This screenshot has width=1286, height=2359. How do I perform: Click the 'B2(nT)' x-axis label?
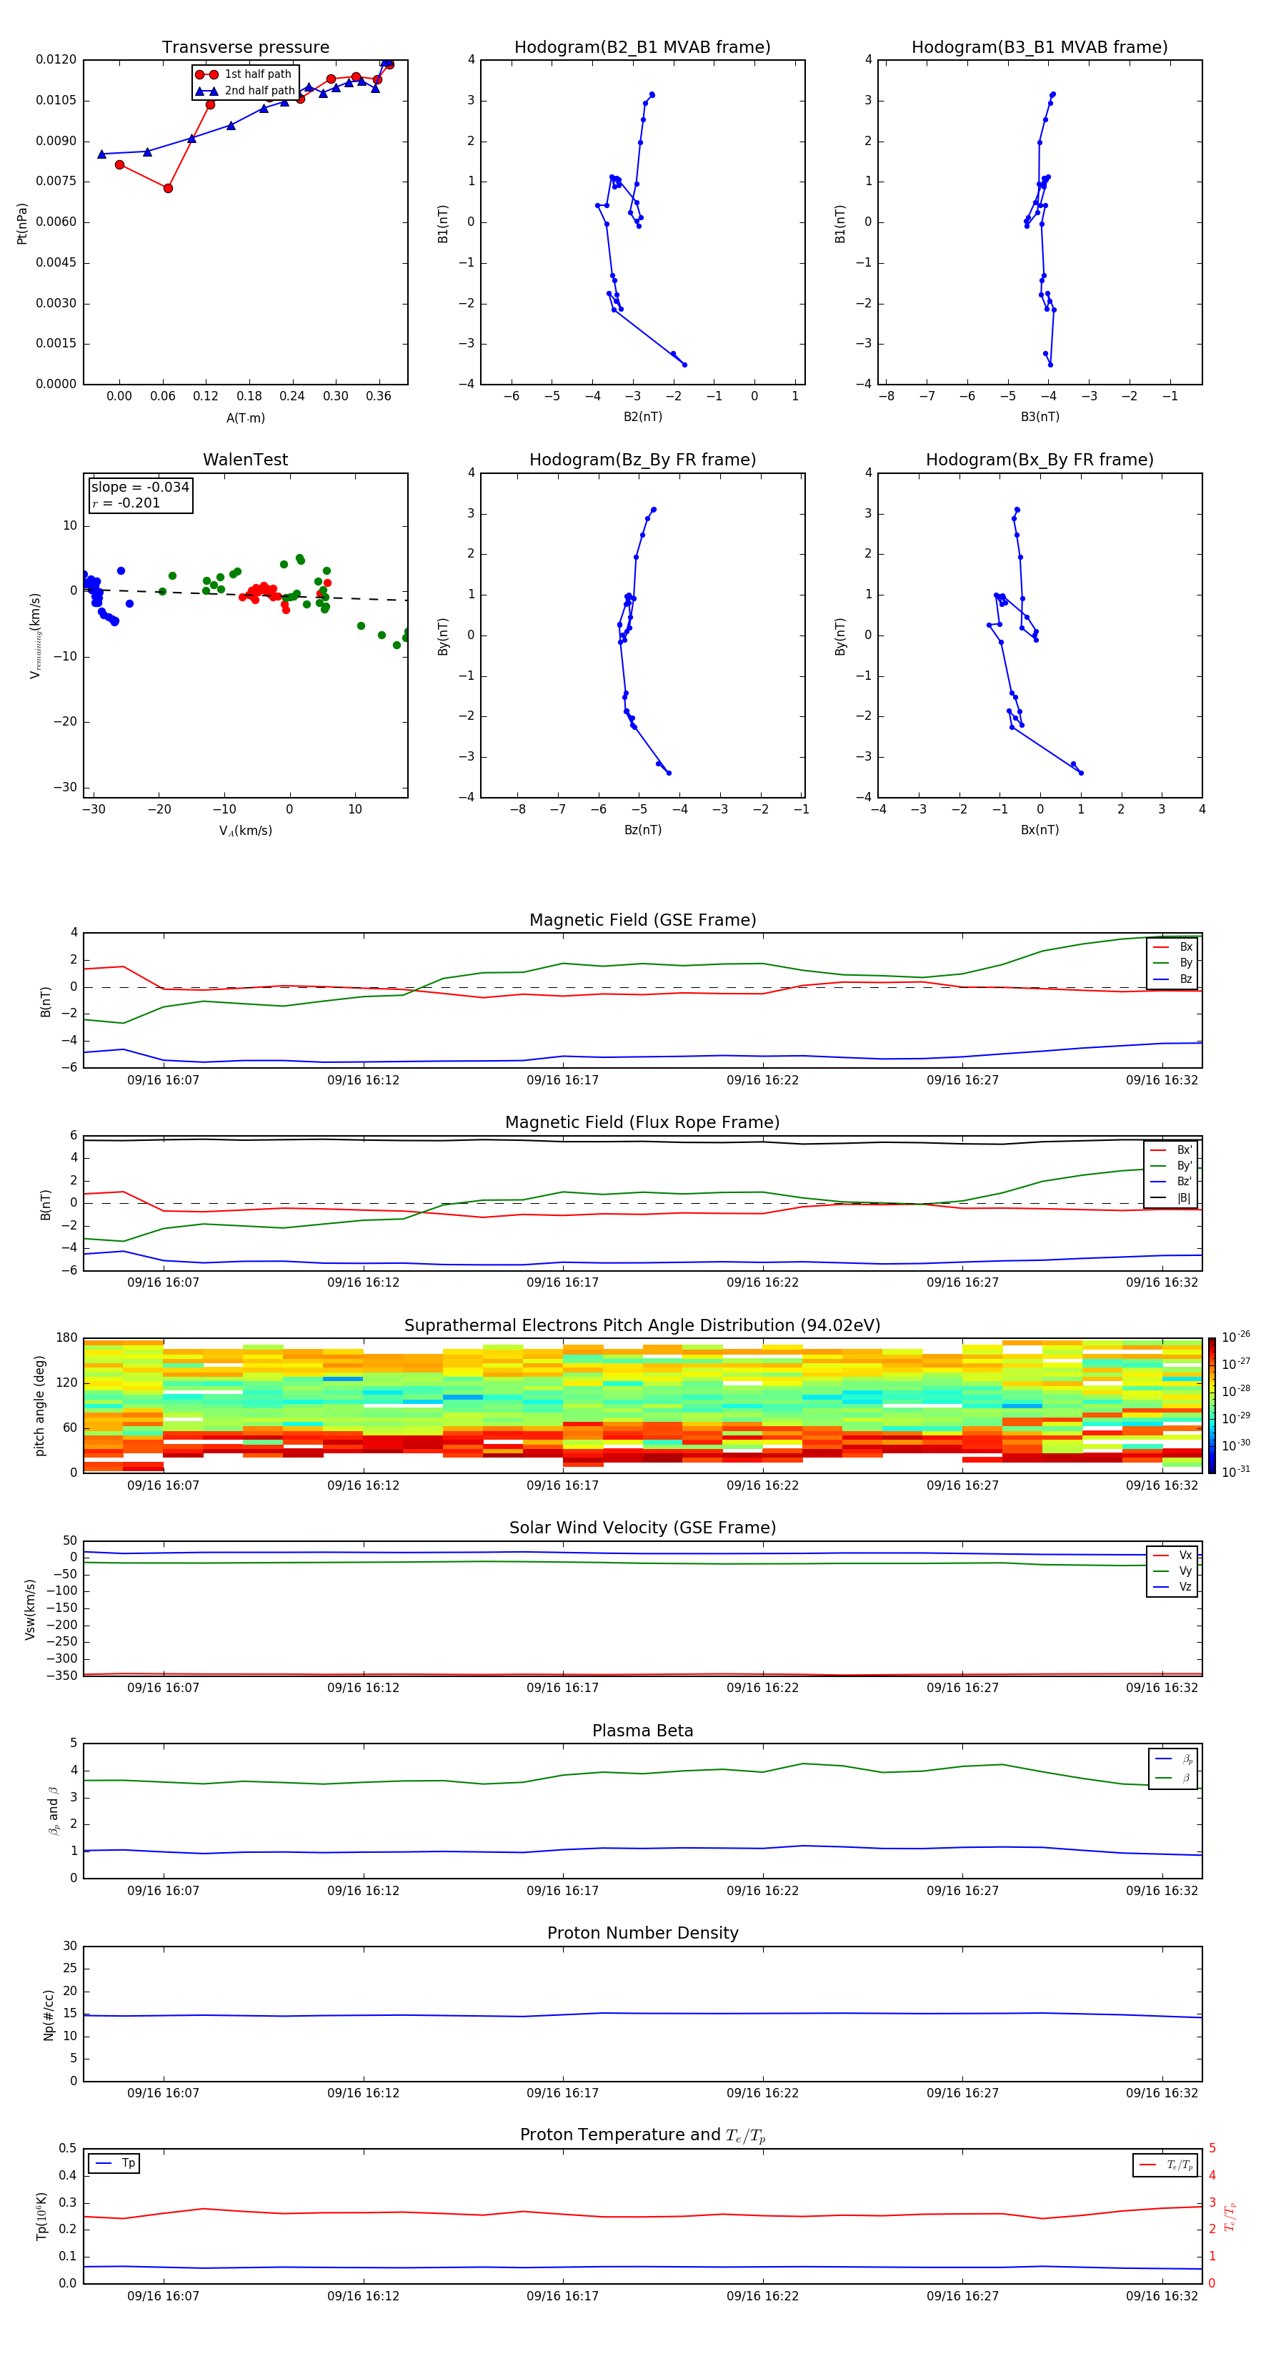642,417
